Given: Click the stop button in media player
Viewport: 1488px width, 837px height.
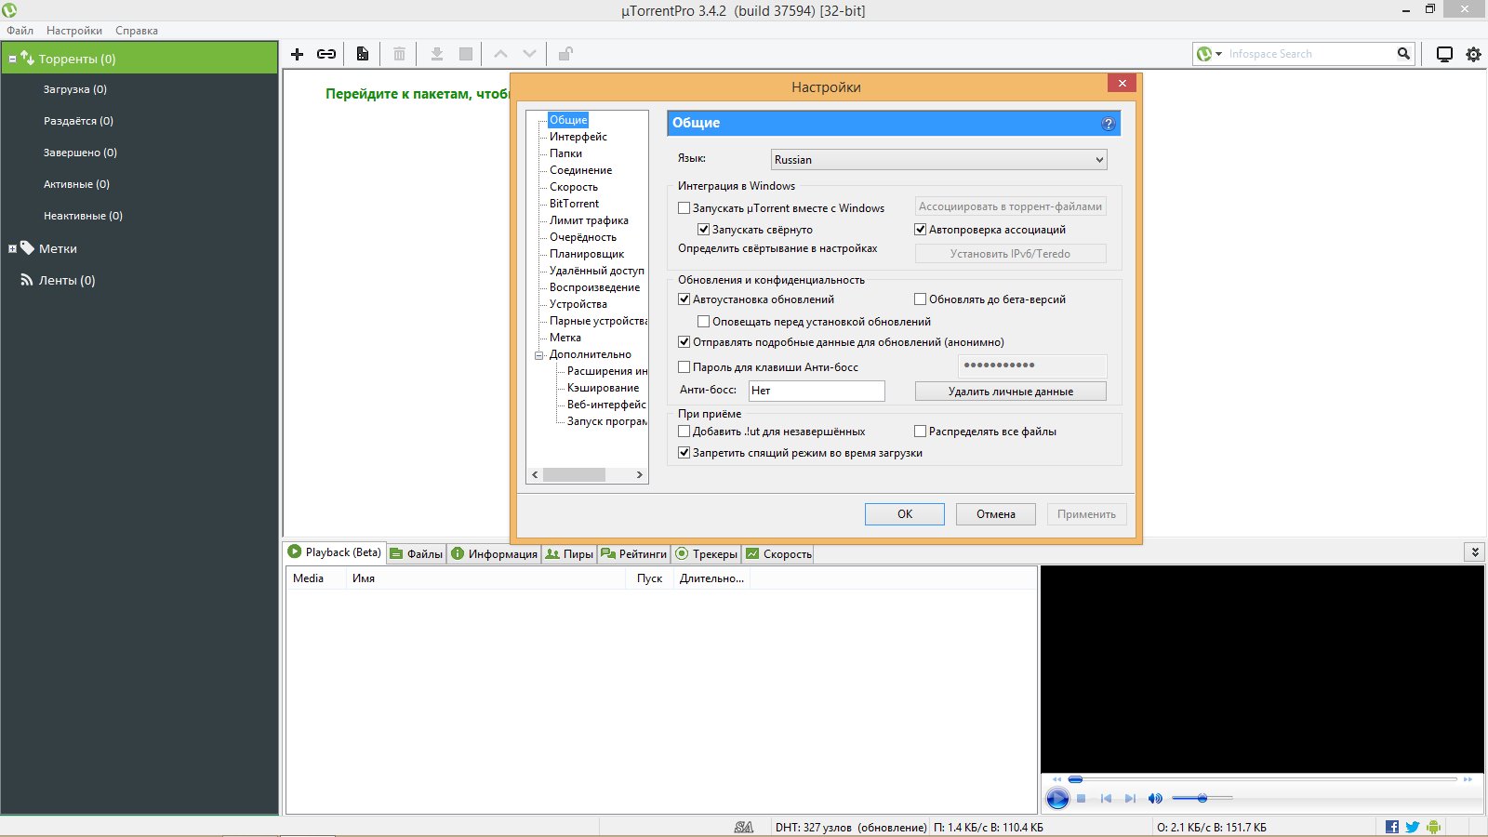Looking at the screenshot, I should pyautogui.click(x=1081, y=798).
